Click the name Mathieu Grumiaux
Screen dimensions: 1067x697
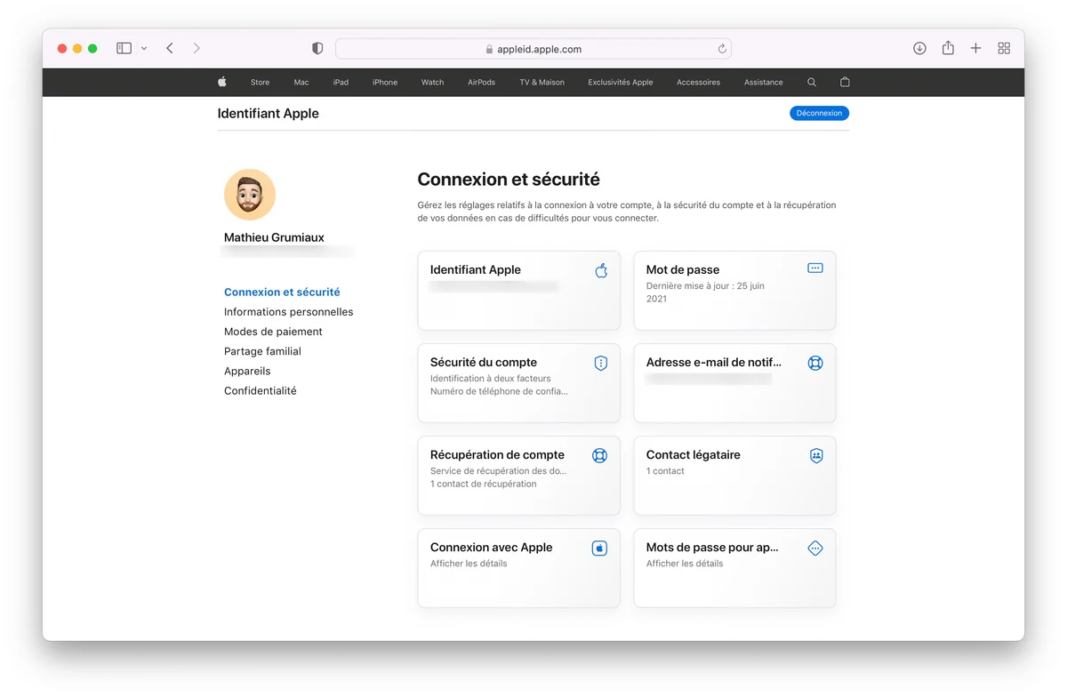(274, 237)
